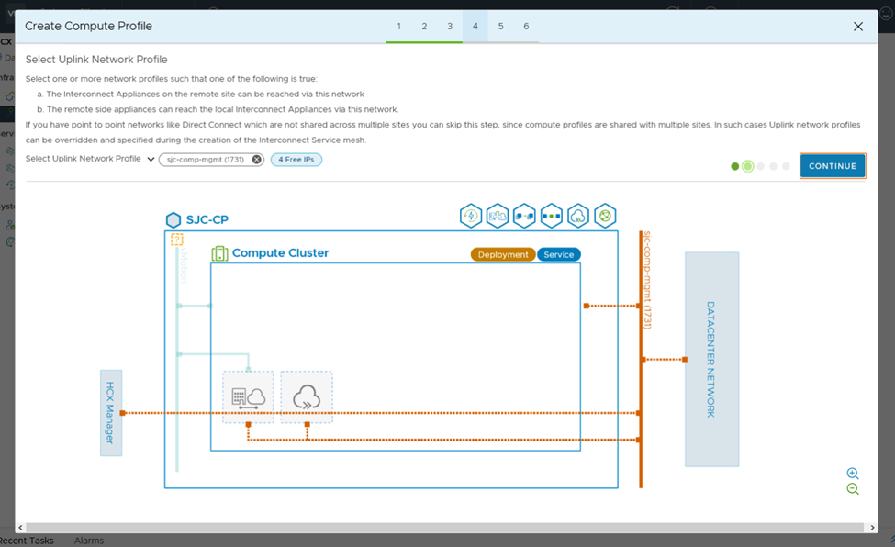Screen dimensions: 895x547
Task: Click the green Compute Cluster icon
Action: coord(219,253)
